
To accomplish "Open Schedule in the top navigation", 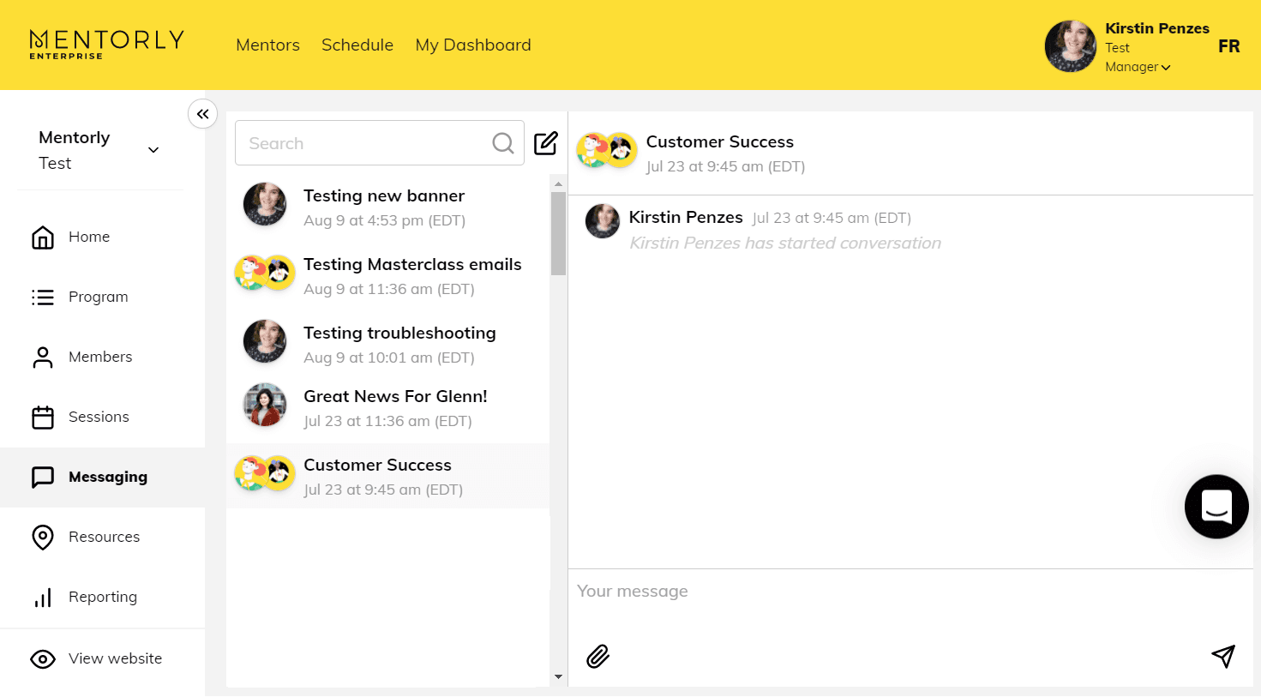I will point(357,45).
